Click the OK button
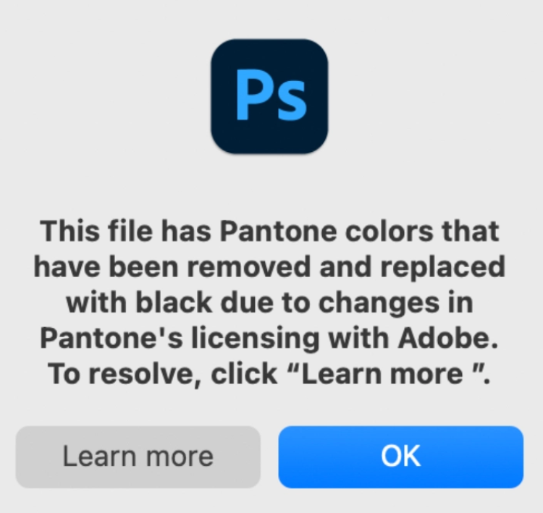This screenshot has width=543, height=513. [x=400, y=457]
